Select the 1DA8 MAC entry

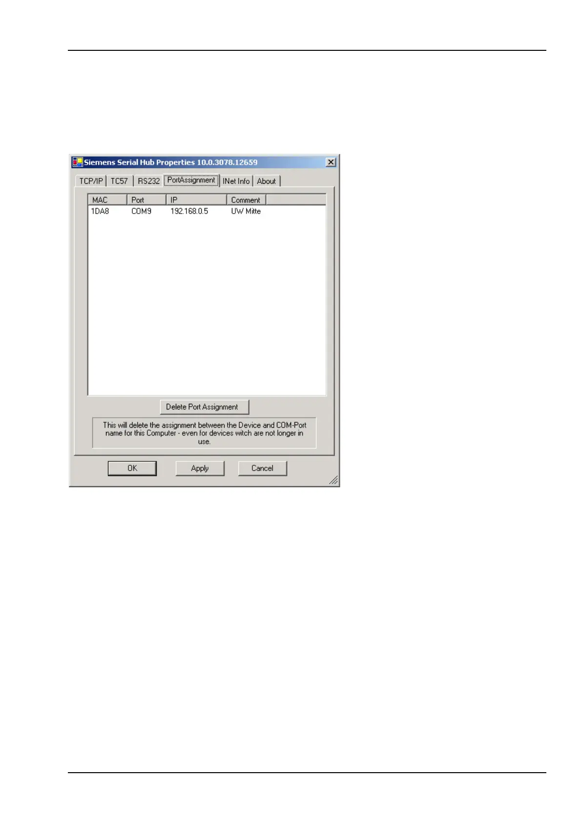point(100,211)
